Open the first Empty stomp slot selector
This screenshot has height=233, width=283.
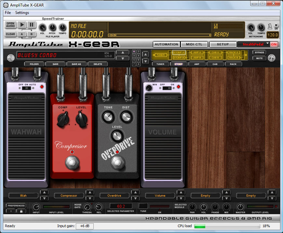click(x=205, y=196)
